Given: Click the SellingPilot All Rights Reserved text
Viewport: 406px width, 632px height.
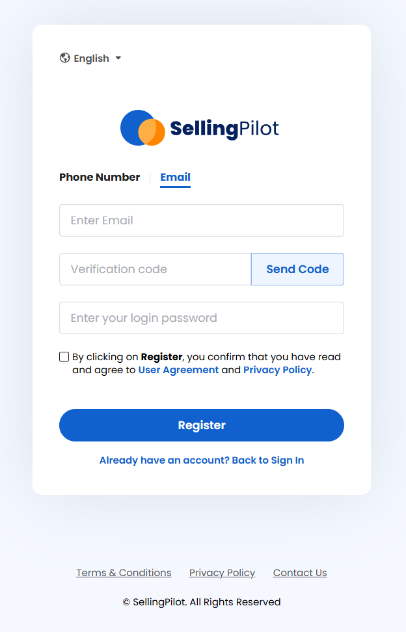Looking at the screenshot, I should coord(202,602).
